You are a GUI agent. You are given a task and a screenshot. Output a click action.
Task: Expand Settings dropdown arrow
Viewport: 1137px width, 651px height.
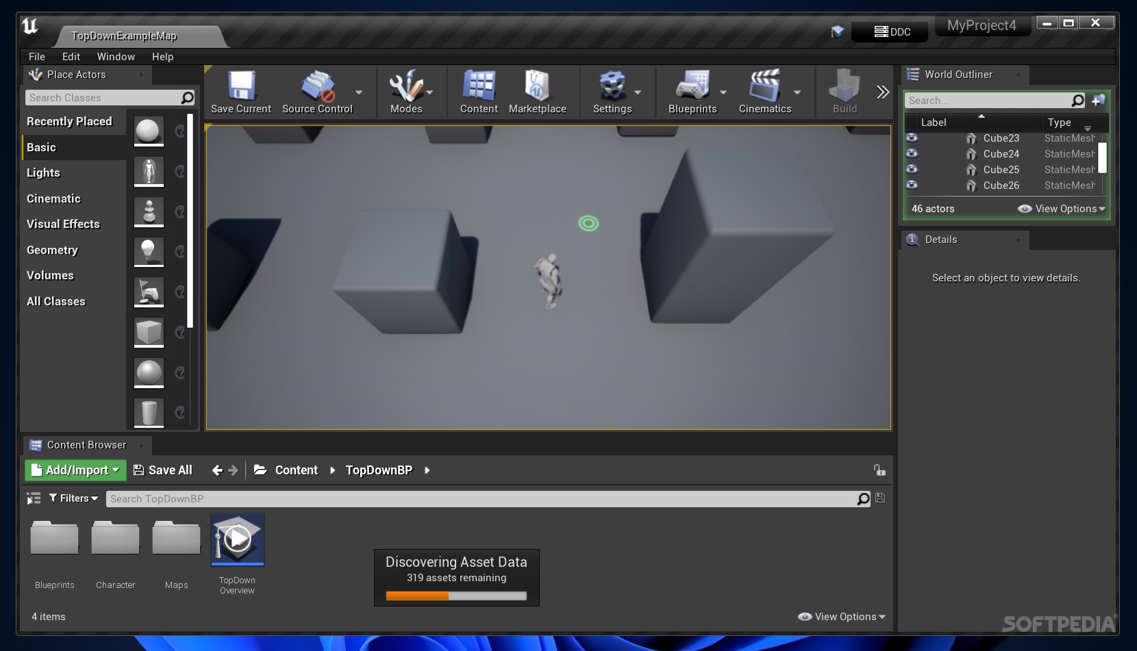pos(638,92)
